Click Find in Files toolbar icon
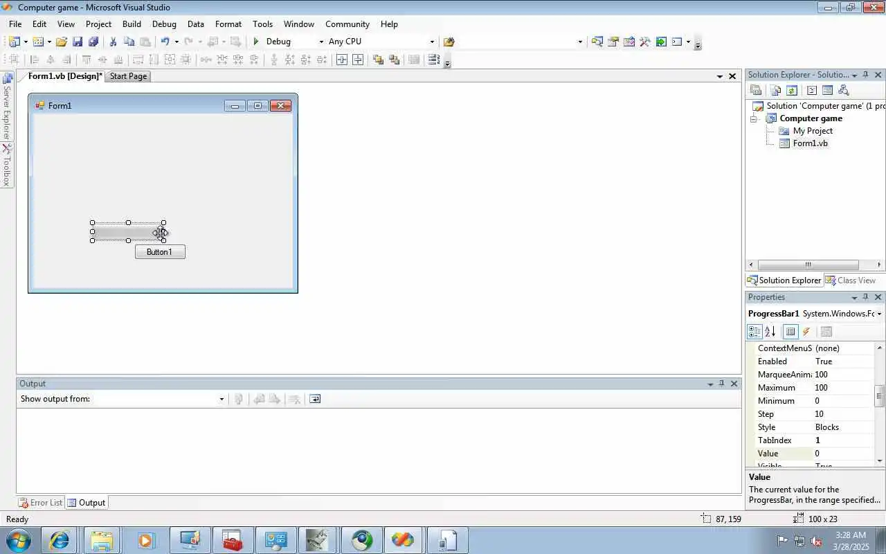Screen dimensions: 886x554 click(x=449, y=42)
